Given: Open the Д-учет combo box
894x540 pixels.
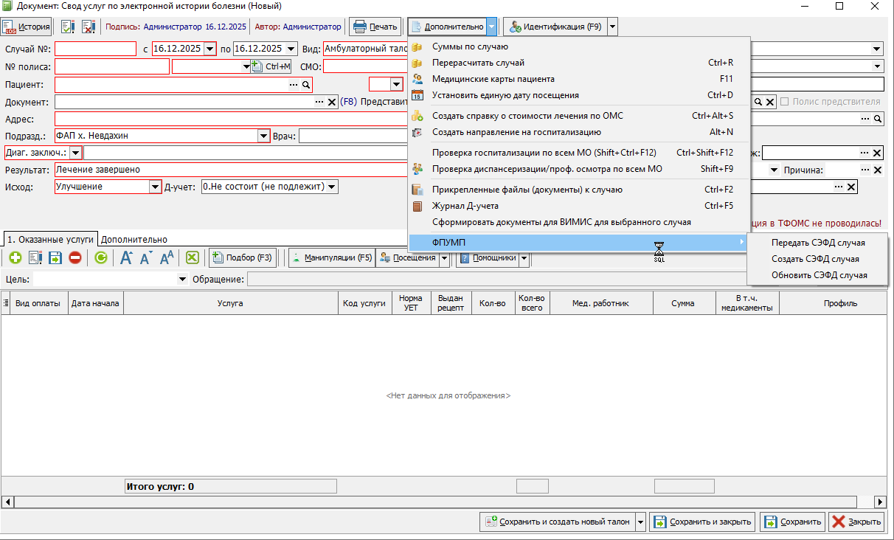Looking at the screenshot, I should [332, 187].
